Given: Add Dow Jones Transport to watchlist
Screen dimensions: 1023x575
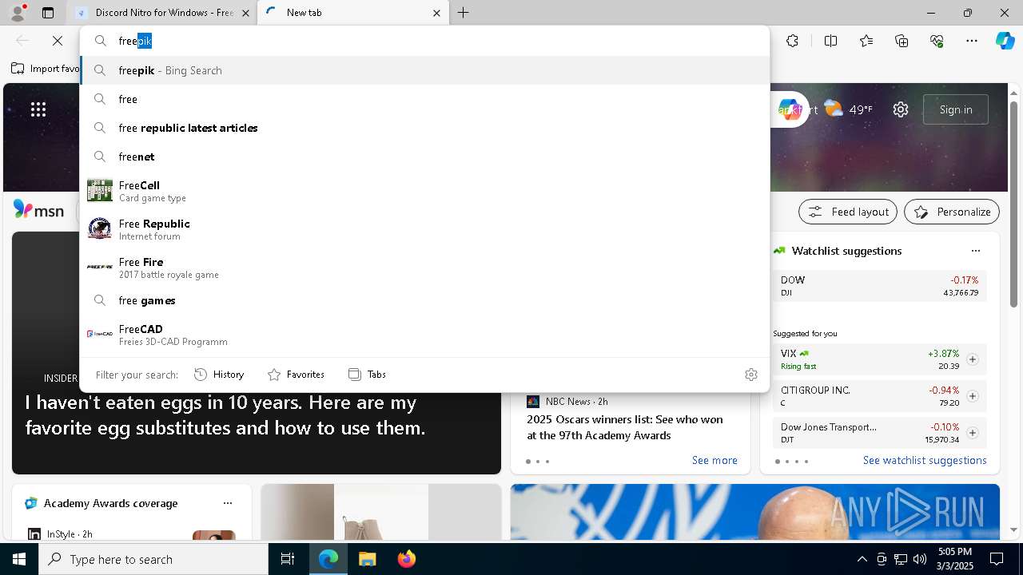Looking at the screenshot, I should pyautogui.click(x=973, y=433).
